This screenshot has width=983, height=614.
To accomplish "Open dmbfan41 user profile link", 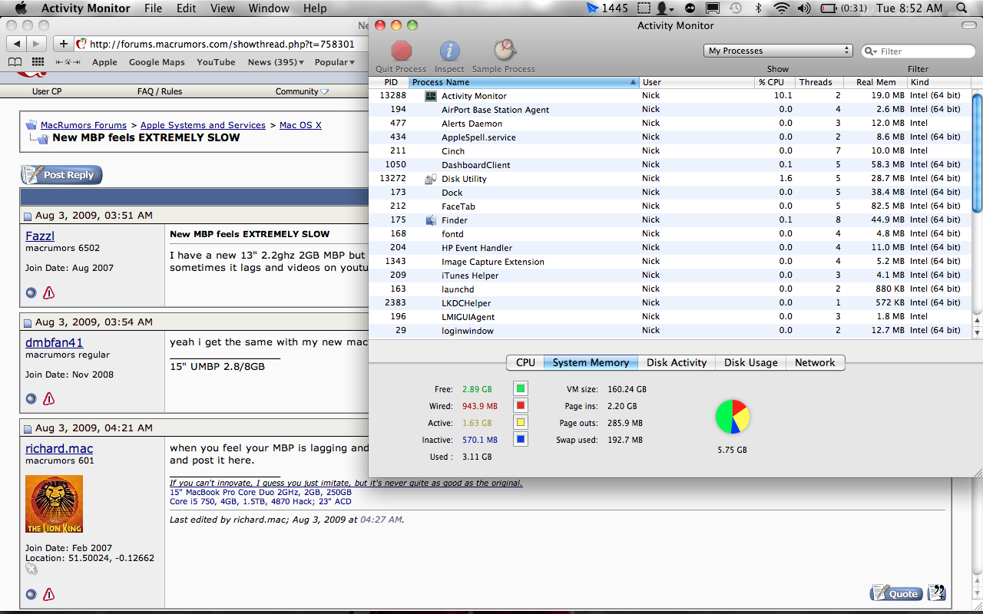I will coord(54,342).
